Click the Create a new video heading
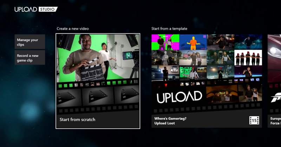The image size is (281, 147). click(x=73, y=29)
